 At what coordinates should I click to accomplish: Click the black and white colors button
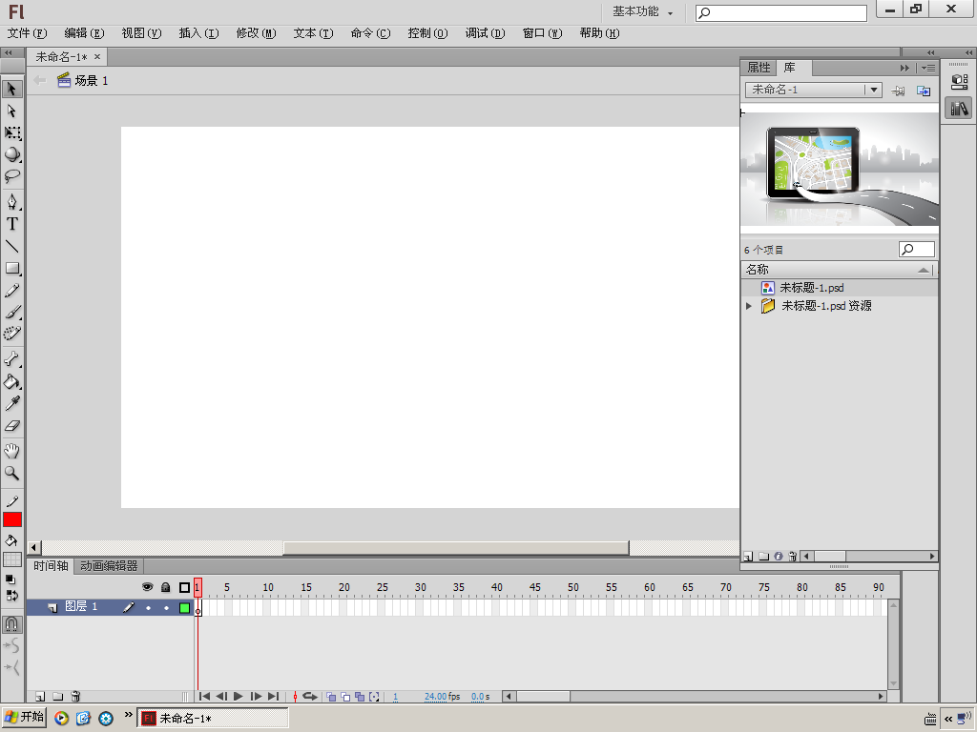click(x=10, y=579)
